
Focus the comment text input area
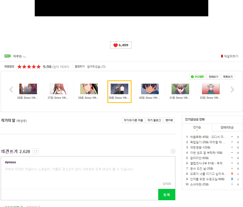point(88,173)
